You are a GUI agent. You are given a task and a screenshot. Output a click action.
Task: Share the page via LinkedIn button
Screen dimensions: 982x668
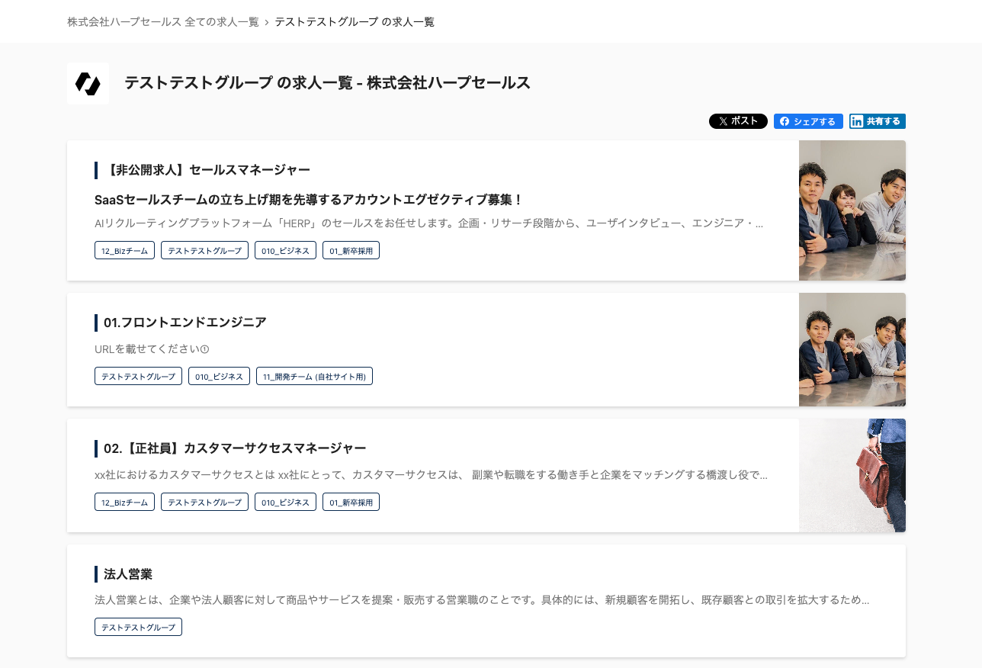click(877, 121)
